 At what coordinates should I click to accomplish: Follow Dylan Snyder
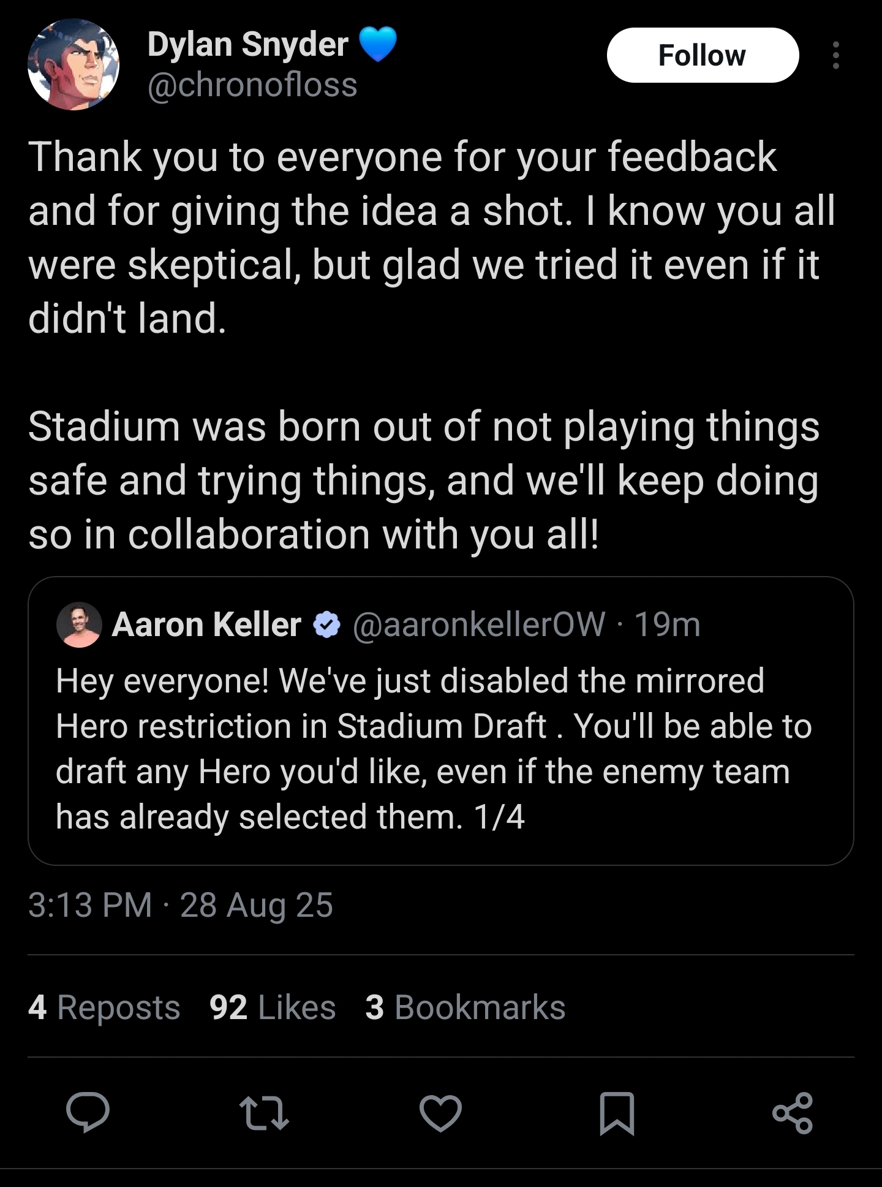click(702, 55)
